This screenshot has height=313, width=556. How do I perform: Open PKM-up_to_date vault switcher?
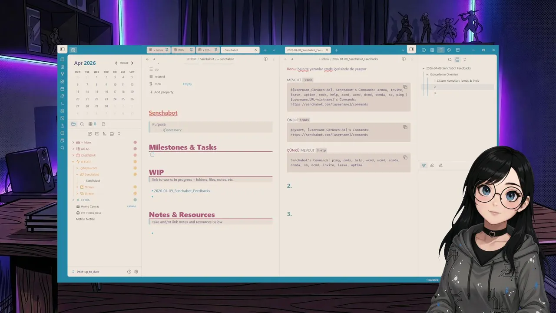[86, 272]
